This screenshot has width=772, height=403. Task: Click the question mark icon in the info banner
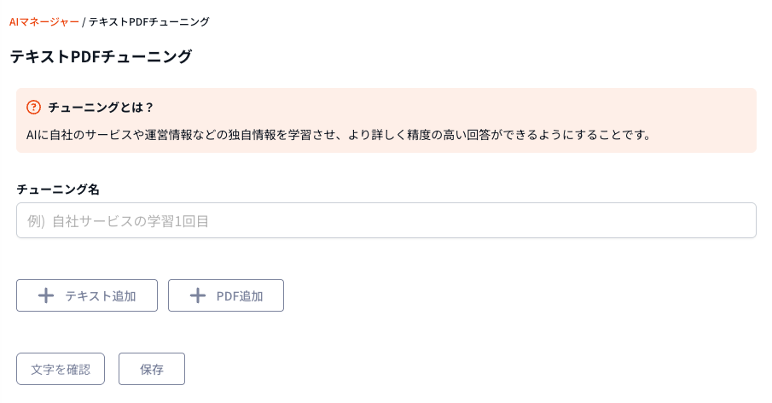click(x=34, y=108)
